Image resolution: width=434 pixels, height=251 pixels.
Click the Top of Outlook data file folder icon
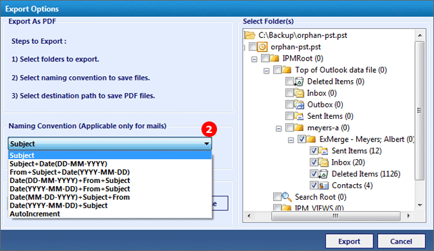[286, 70]
